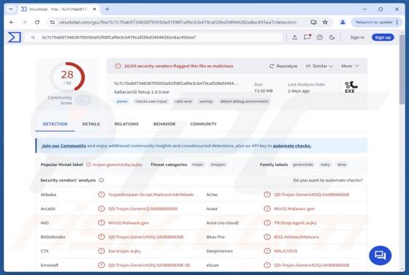Open a new browser tab
The image size is (409, 275).
tap(107, 9)
